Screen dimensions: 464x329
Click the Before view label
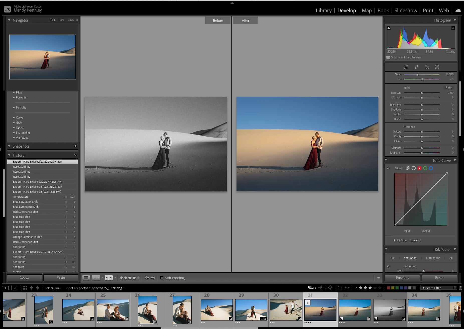coord(218,21)
